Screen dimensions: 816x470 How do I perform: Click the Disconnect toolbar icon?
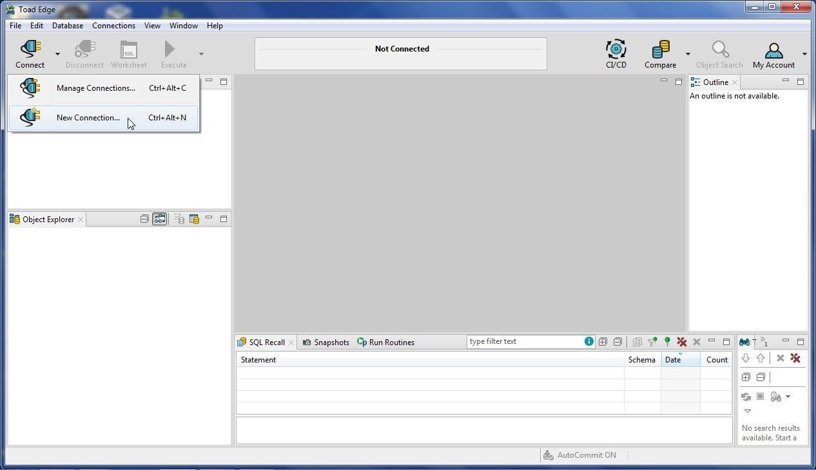(84, 49)
